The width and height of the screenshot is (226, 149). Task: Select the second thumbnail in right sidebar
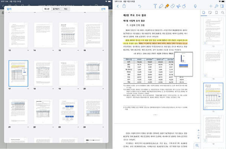click(213, 64)
